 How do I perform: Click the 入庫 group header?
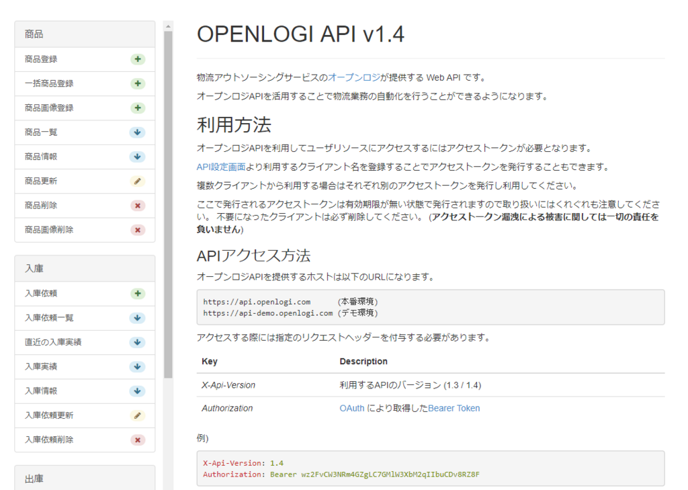85,268
